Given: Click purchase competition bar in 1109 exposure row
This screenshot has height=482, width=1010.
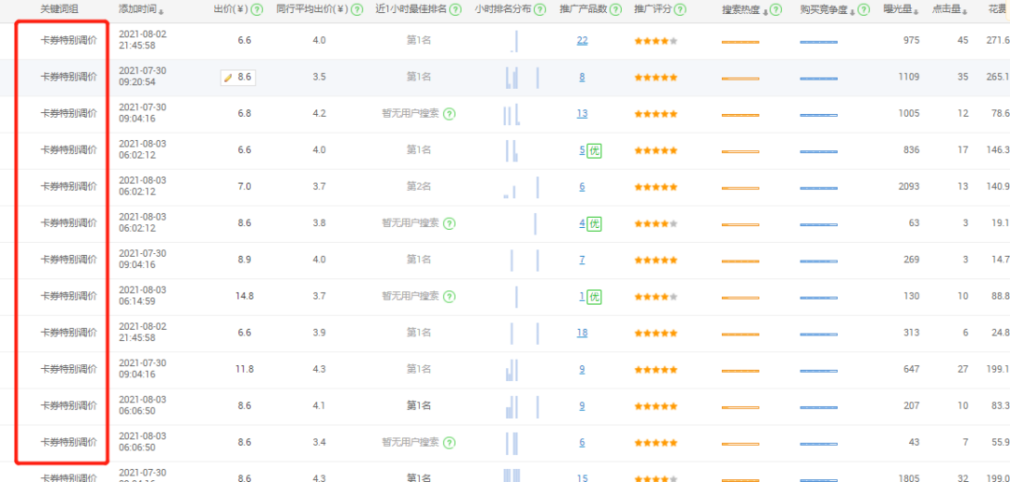Looking at the screenshot, I should click(818, 79).
